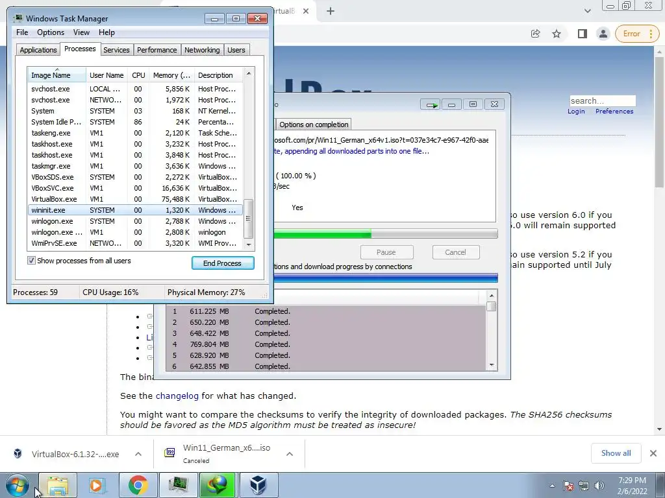The image size is (665, 498).
Task: Click the Task Manager process list scrollbar thumb
Action: [x=249, y=219]
